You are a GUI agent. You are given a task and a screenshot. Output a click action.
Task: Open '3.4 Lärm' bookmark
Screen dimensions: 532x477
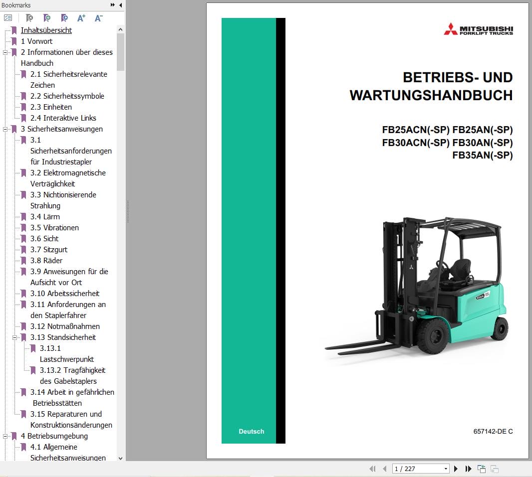point(45,217)
